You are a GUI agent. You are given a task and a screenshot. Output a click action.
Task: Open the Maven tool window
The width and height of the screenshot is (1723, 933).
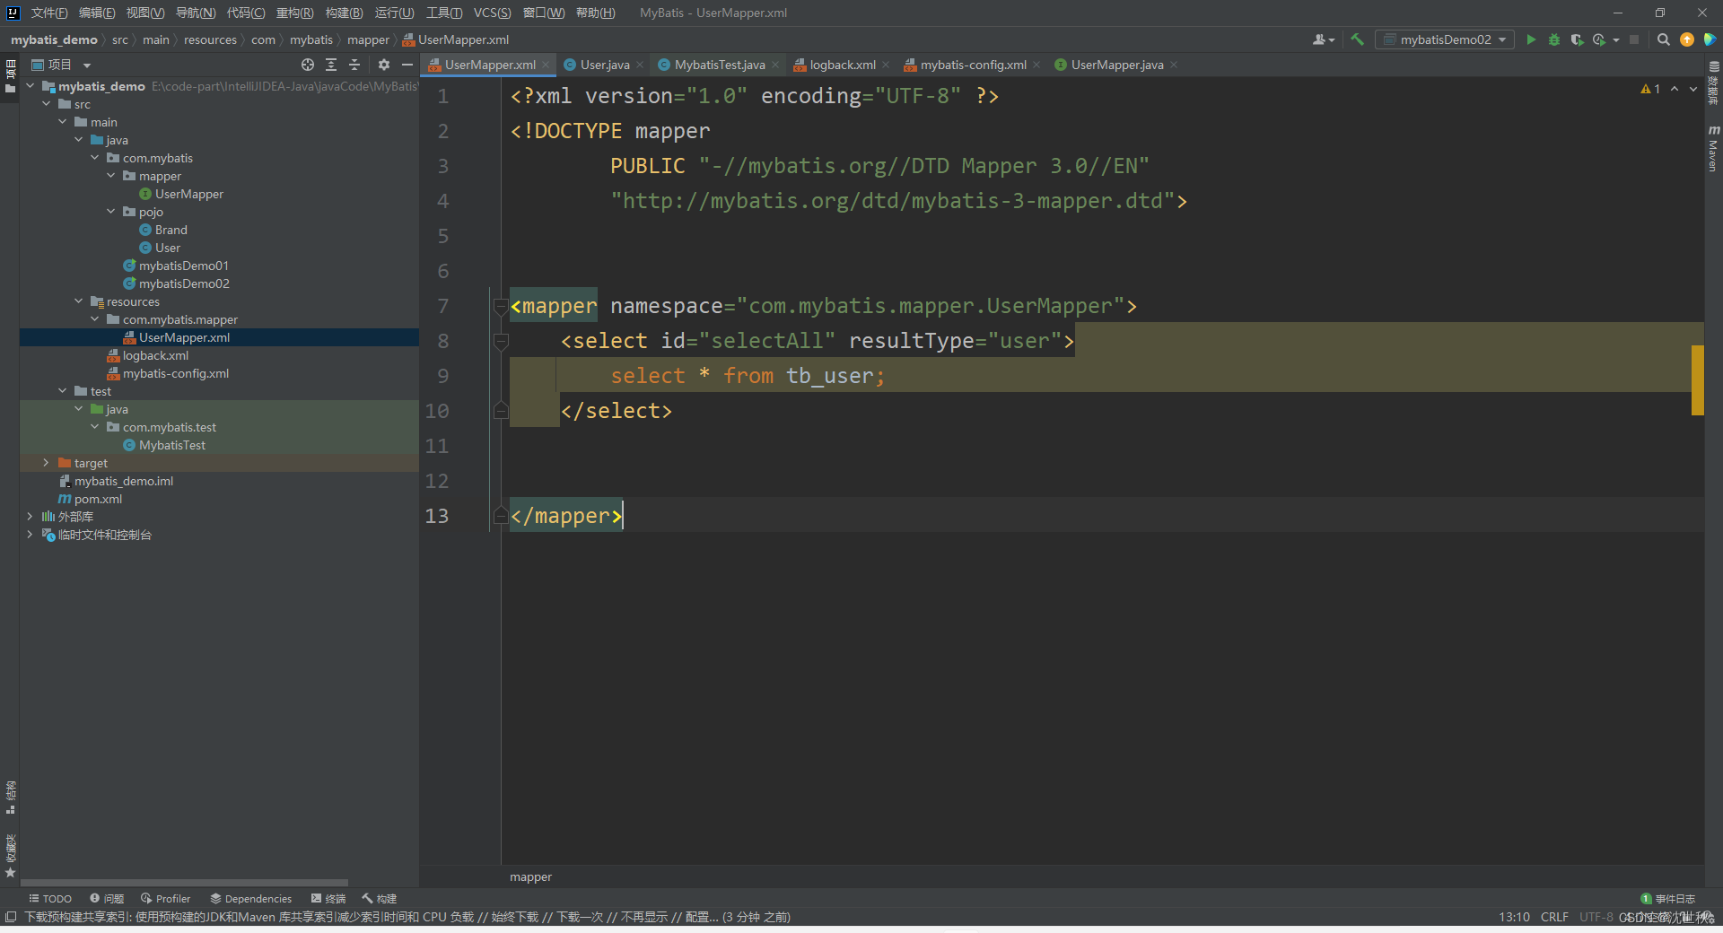coord(1713,149)
